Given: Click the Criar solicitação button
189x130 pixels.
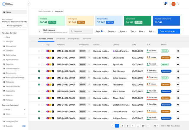Looking at the screenshot, I should click(169, 31).
